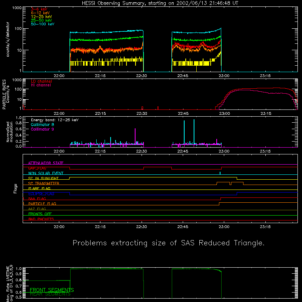Select the NON_SOLAR_EVENT flag label
The height and width of the screenshot is (302, 302).
coord(46,173)
